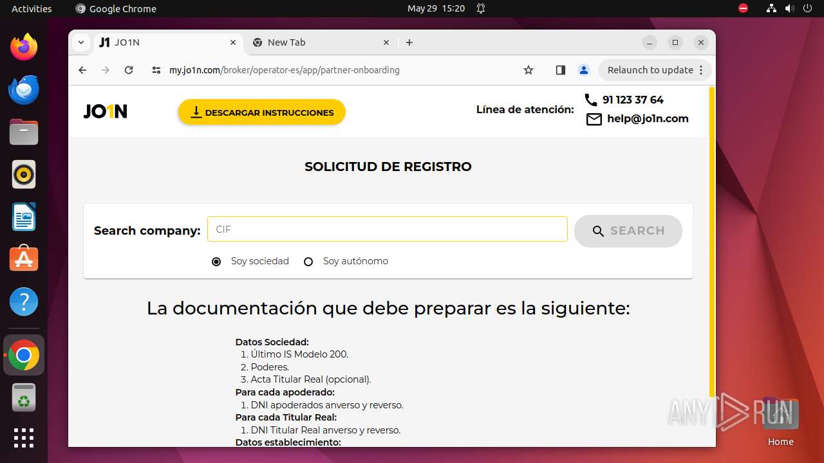The height and width of the screenshot is (463, 824).
Task: Open the notification bell in top bar
Action: pyautogui.click(x=481, y=8)
